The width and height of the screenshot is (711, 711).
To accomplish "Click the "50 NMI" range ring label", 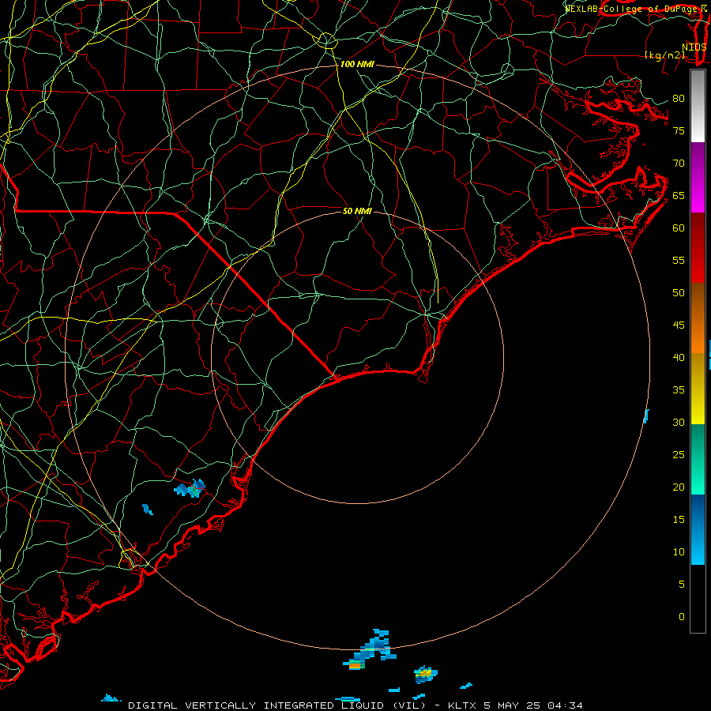I will [x=357, y=211].
